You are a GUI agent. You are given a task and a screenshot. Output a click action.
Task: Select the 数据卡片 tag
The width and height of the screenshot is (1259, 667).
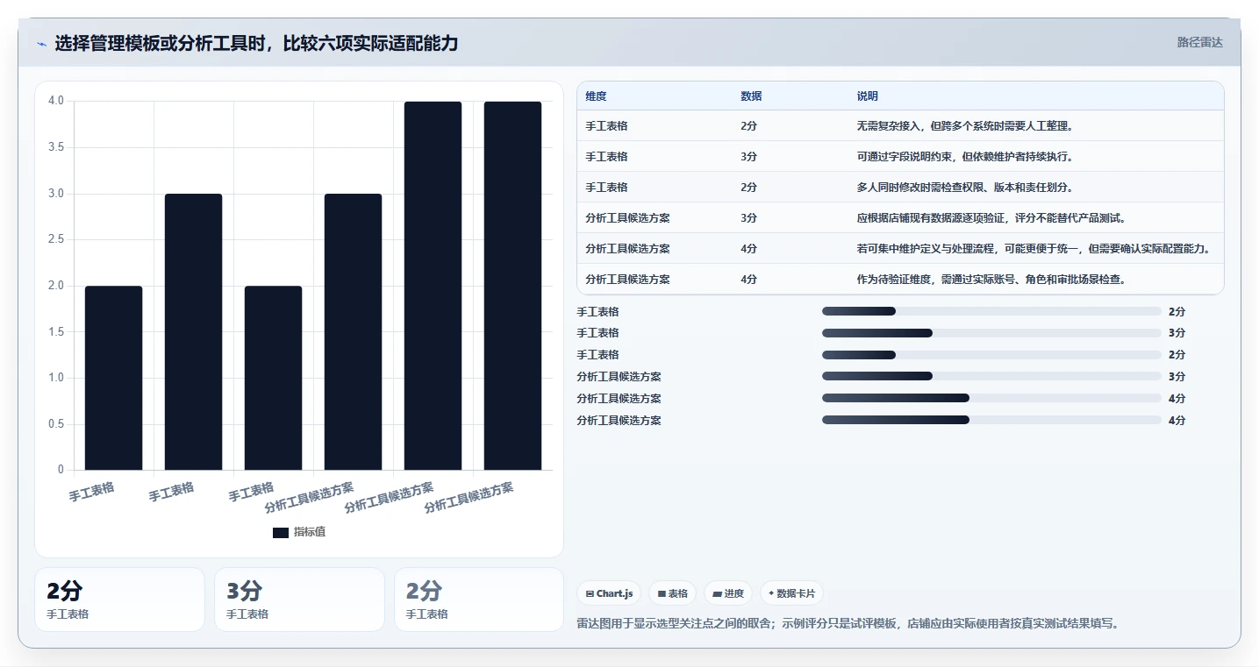791,593
